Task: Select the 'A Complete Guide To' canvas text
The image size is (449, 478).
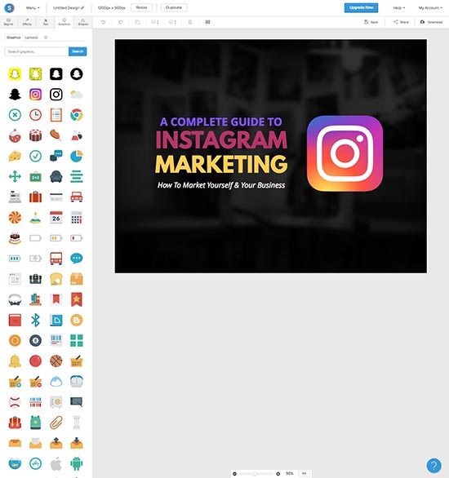Action: click(x=221, y=122)
